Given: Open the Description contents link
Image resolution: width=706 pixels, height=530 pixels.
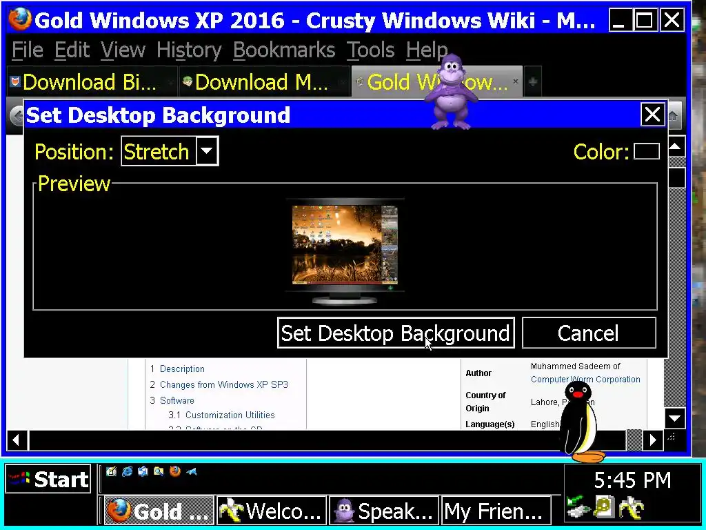Looking at the screenshot, I should click(182, 369).
